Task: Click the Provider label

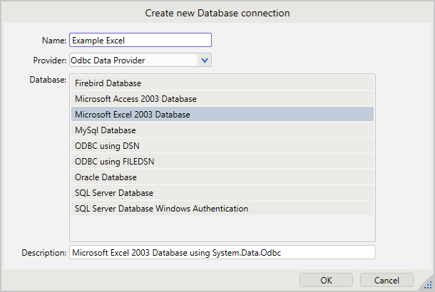Action: coord(50,61)
